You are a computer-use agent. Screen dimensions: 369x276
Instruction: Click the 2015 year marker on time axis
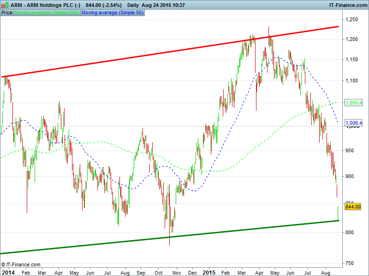pos(208,272)
